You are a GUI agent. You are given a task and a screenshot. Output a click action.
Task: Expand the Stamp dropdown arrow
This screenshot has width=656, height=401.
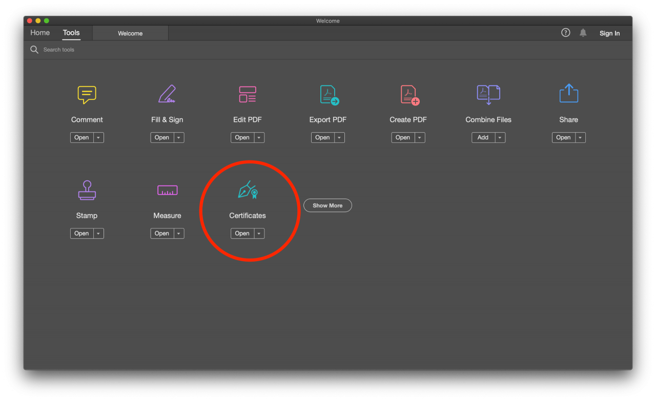(98, 234)
